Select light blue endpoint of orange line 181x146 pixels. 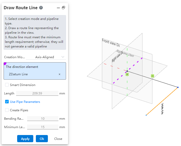coord(146,115)
